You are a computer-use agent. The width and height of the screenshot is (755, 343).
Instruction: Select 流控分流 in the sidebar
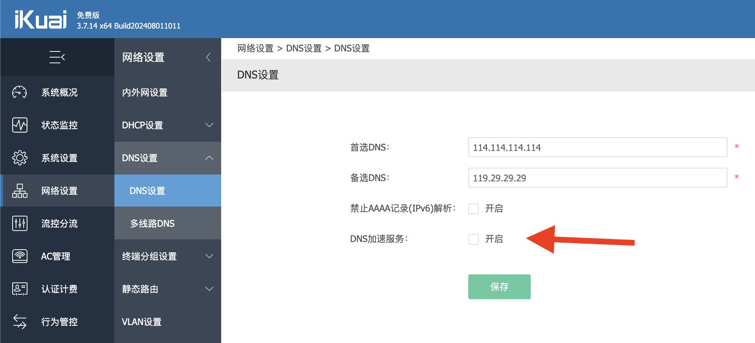tap(59, 224)
